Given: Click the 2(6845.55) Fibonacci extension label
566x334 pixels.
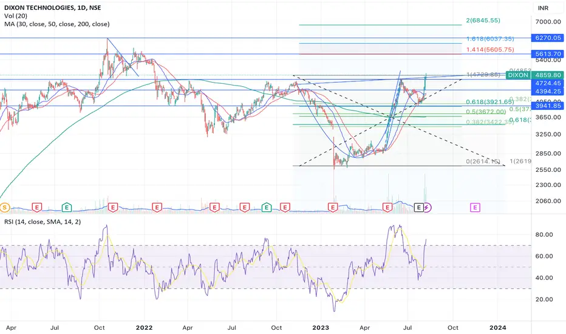Looking at the screenshot, I should tap(483, 21).
